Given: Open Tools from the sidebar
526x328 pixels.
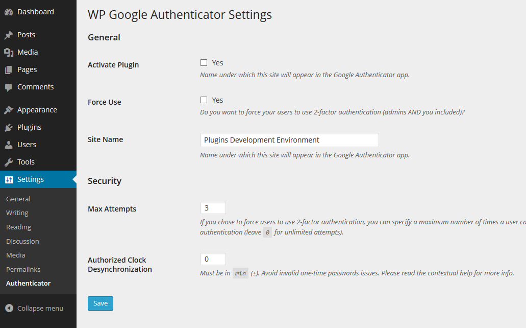Looking at the screenshot, I should click(26, 162).
